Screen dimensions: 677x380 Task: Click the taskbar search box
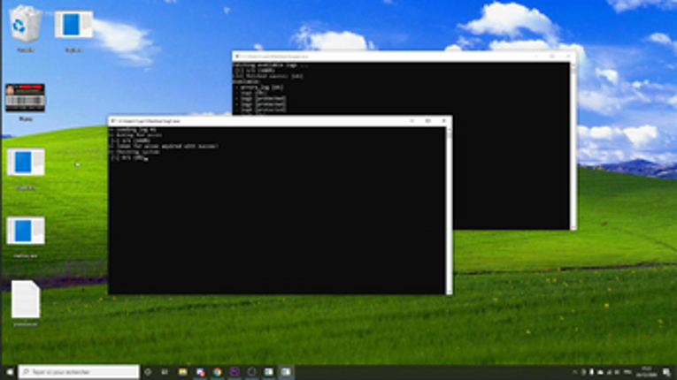79,372
